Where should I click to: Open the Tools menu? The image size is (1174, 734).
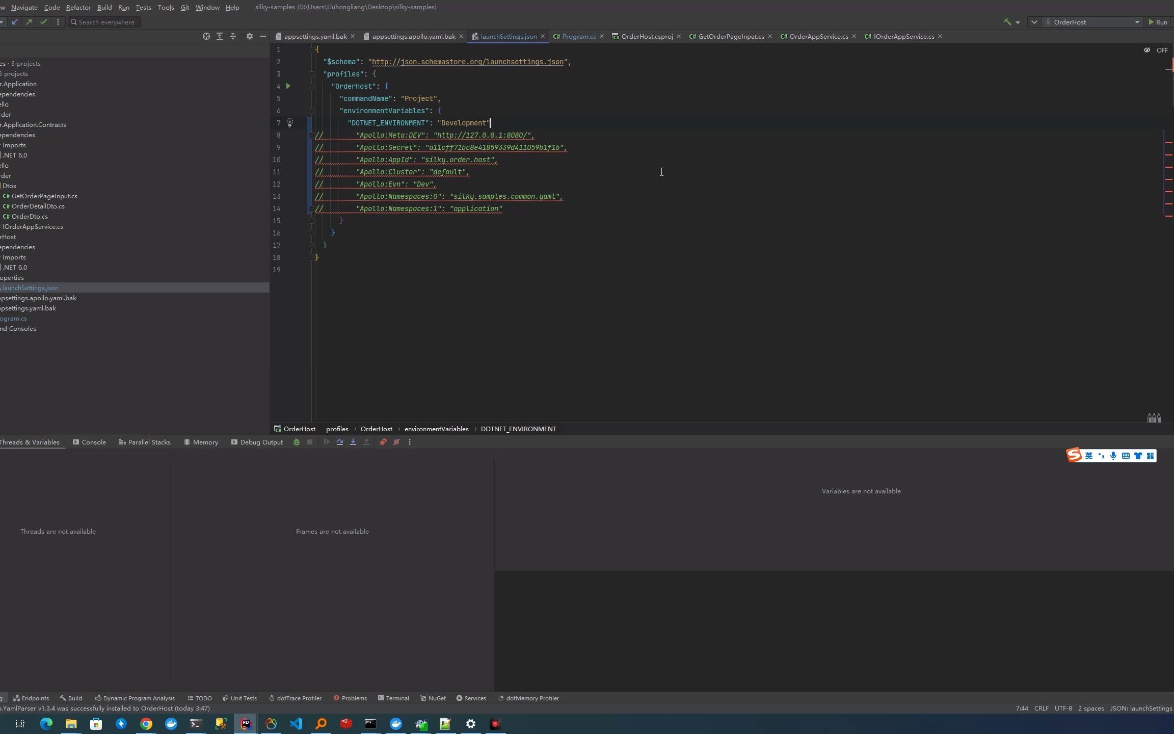pyautogui.click(x=166, y=7)
